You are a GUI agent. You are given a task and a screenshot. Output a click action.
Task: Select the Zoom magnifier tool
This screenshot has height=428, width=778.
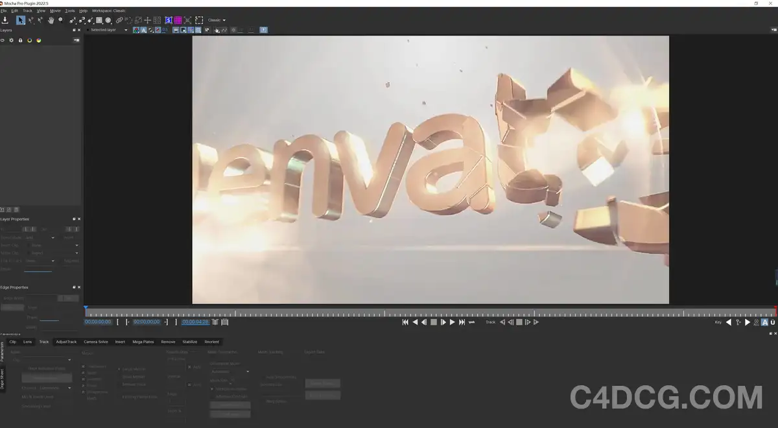pyautogui.click(x=60, y=20)
